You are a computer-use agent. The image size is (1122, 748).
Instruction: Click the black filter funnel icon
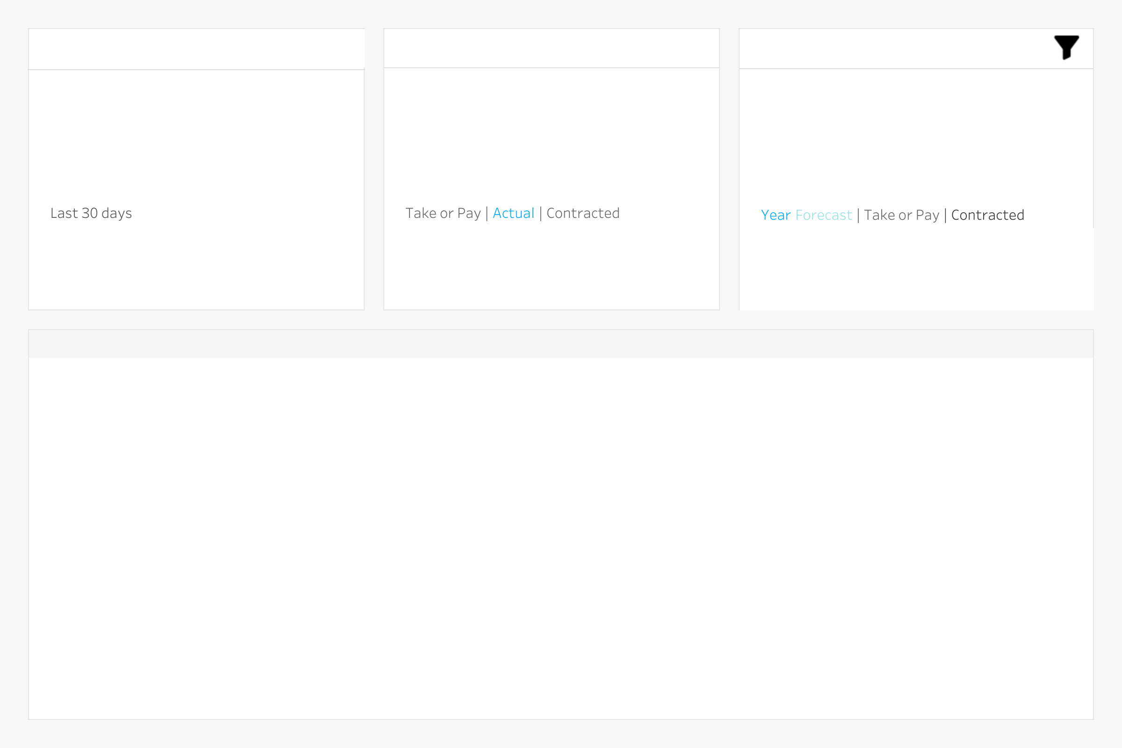(x=1066, y=47)
